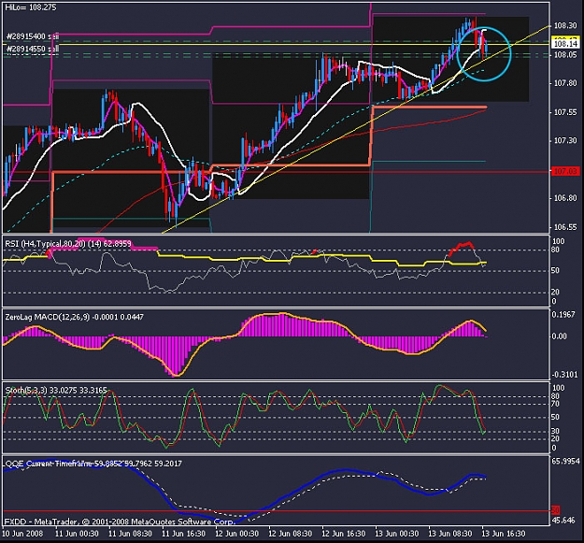Click the QQE scale value 65.9954
The image size is (584, 543).
click(565, 461)
